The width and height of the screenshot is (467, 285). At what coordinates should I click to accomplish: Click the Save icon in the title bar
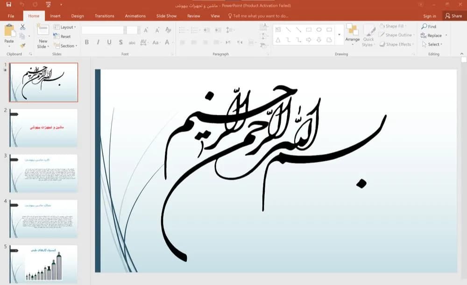pos(8,5)
